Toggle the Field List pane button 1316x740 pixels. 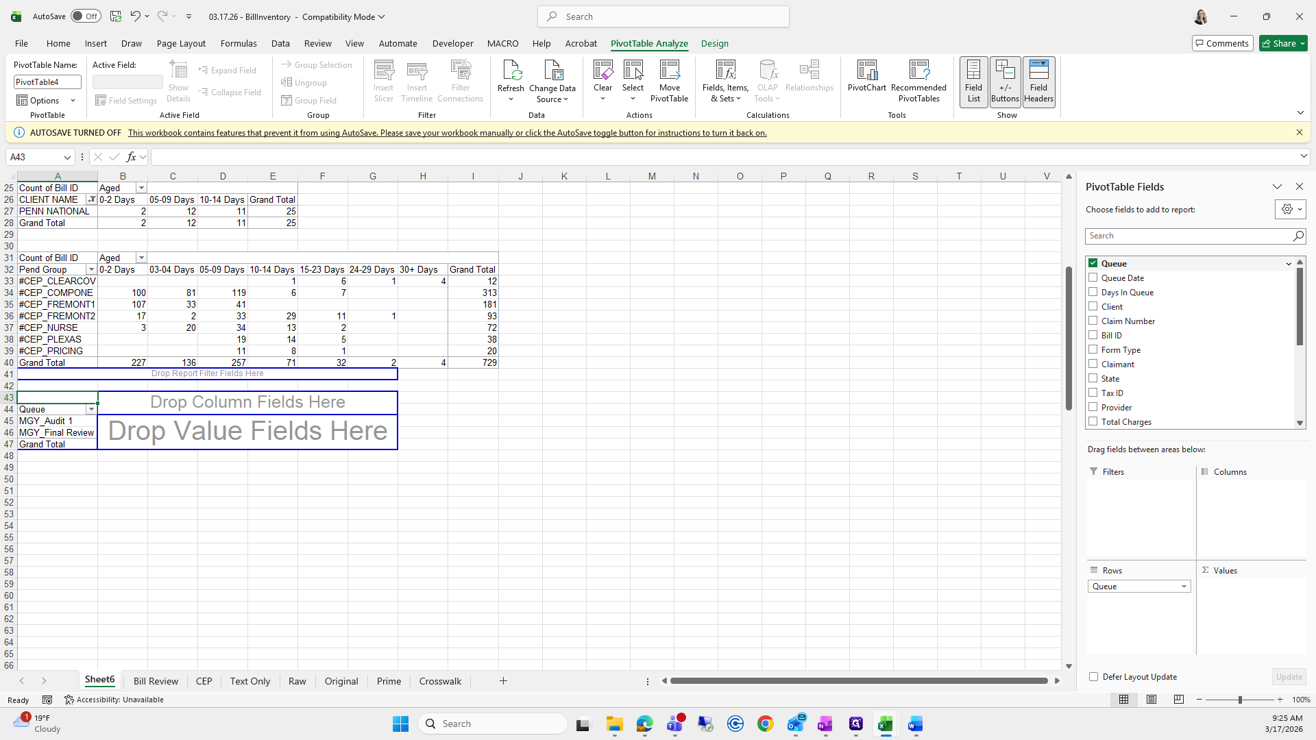(x=973, y=81)
